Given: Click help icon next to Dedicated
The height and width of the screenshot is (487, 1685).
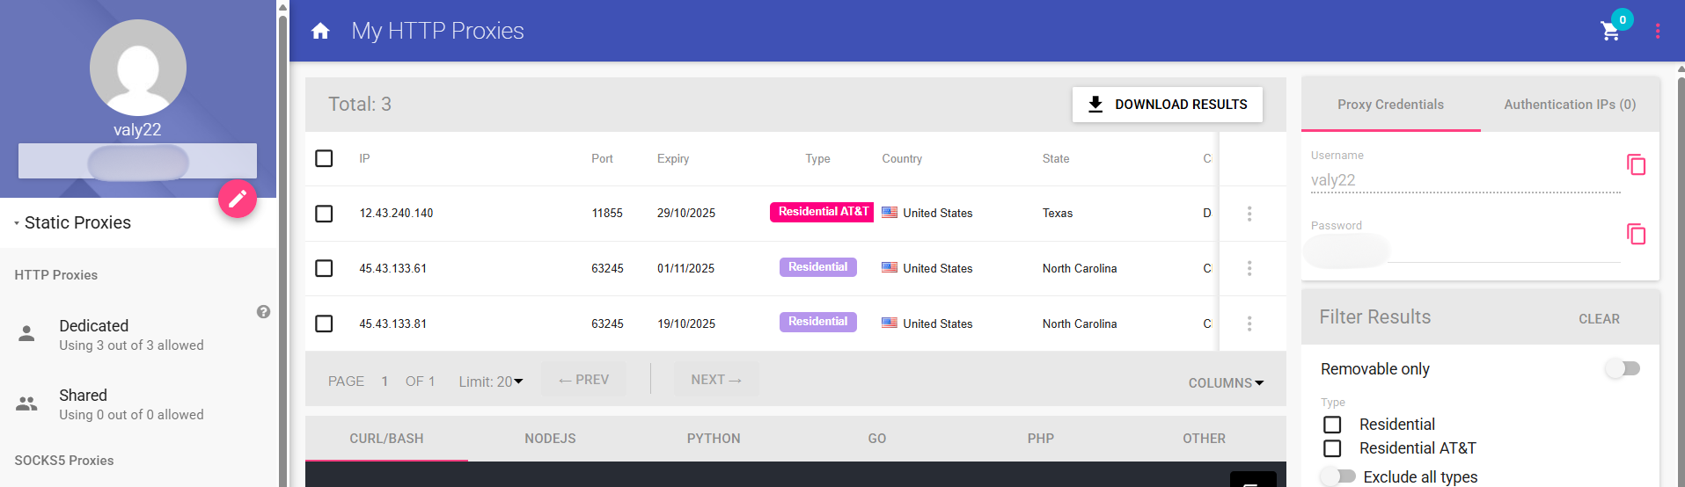Looking at the screenshot, I should click(263, 312).
